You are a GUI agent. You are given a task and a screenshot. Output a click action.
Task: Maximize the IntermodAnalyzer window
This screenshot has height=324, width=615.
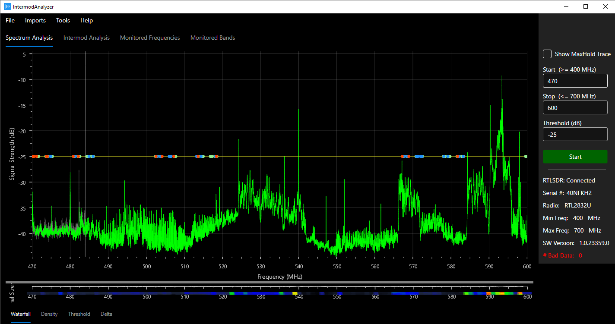pos(586,6)
